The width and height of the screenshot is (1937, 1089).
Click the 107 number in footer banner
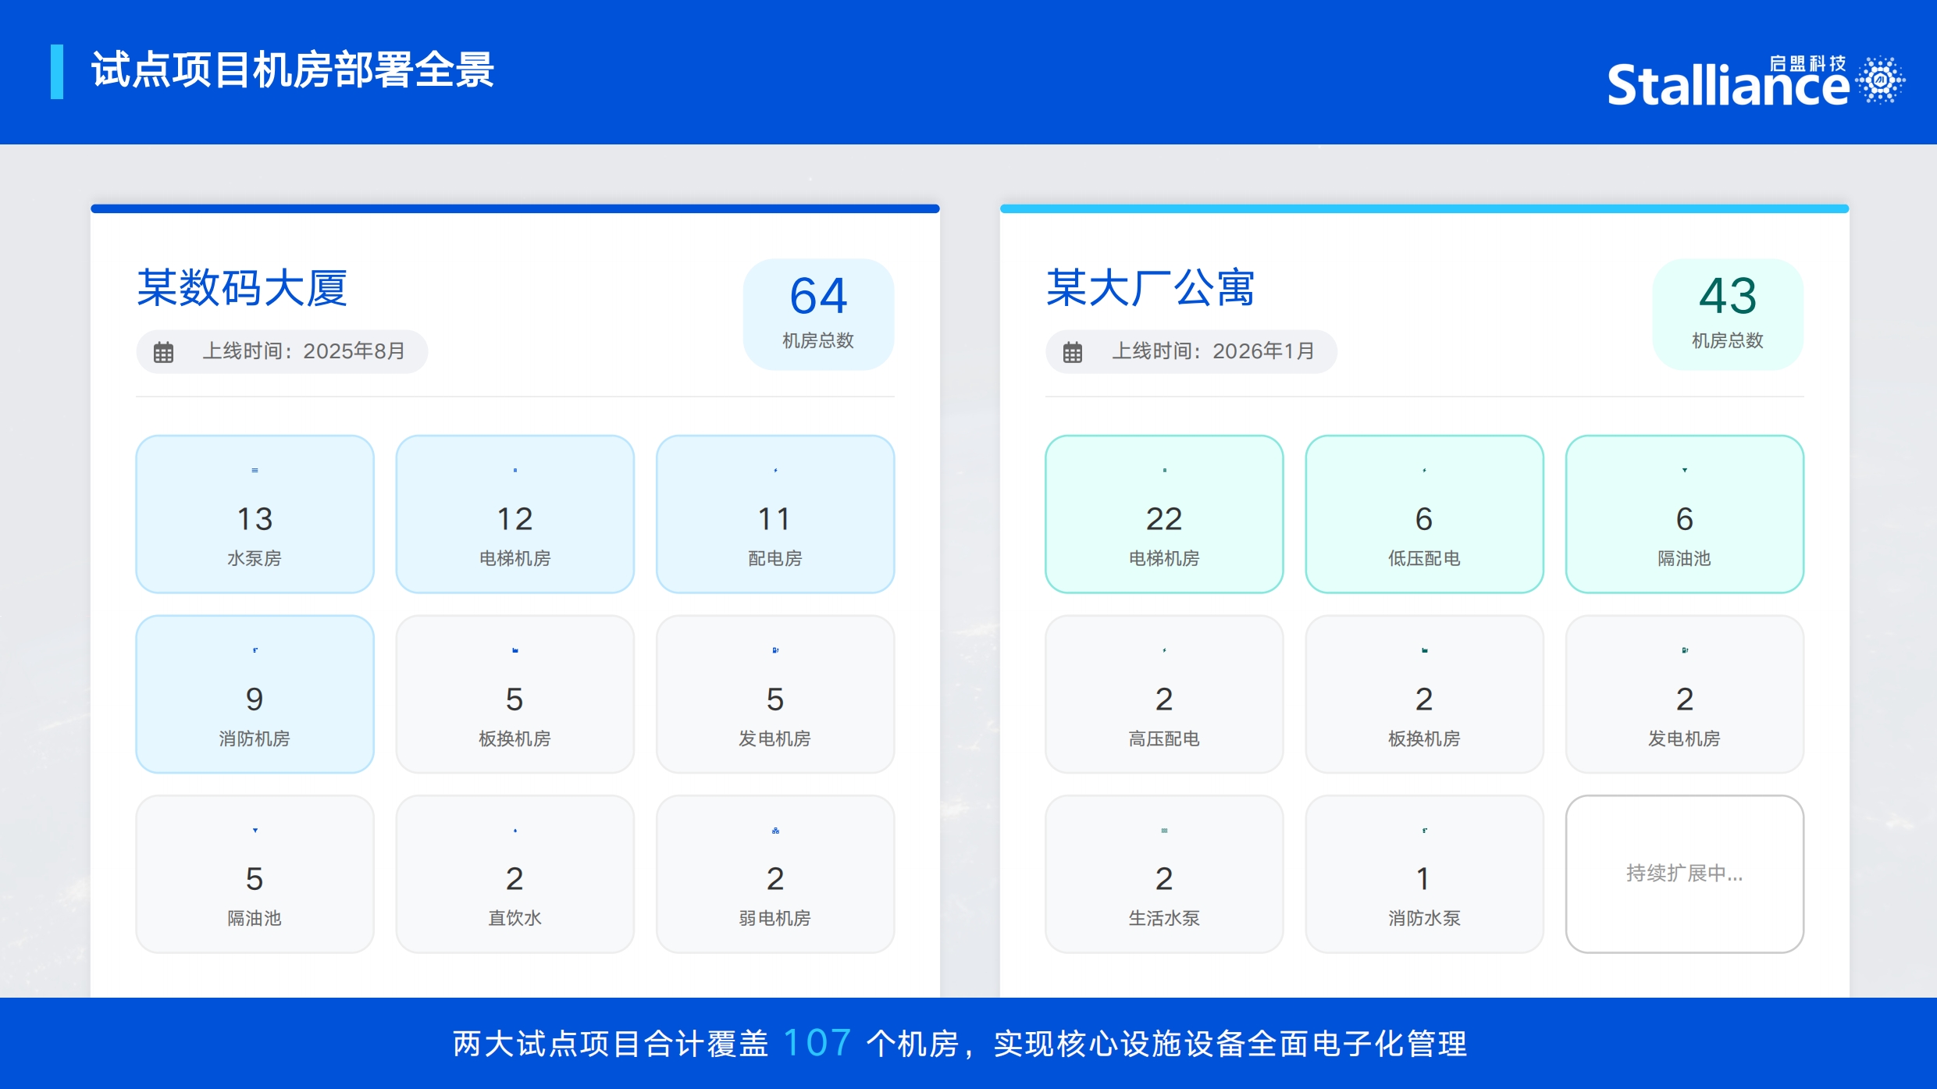point(817,1043)
